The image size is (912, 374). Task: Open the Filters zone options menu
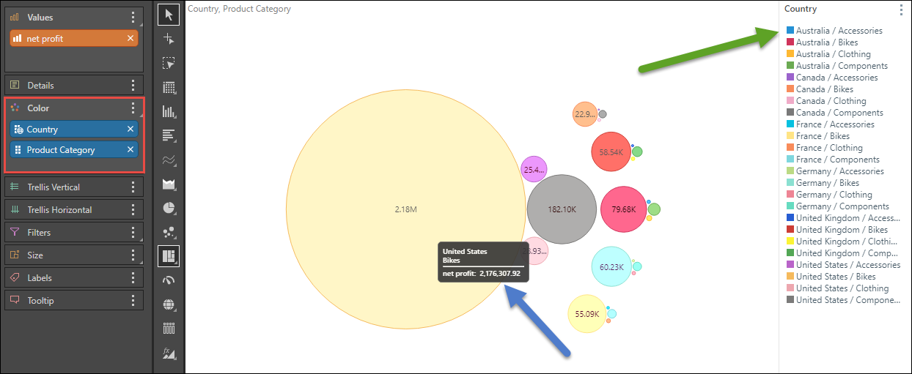[133, 233]
